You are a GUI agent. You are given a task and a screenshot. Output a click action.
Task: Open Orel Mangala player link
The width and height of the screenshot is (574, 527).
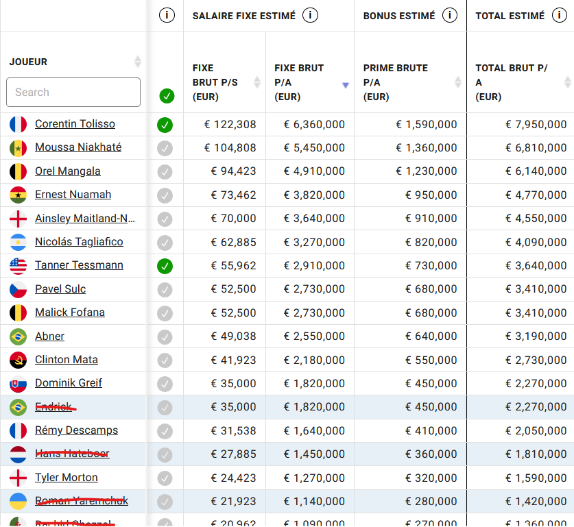[68, 171]
